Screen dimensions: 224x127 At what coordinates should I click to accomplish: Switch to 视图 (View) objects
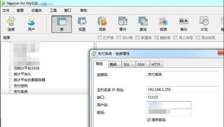click(82, 24)
